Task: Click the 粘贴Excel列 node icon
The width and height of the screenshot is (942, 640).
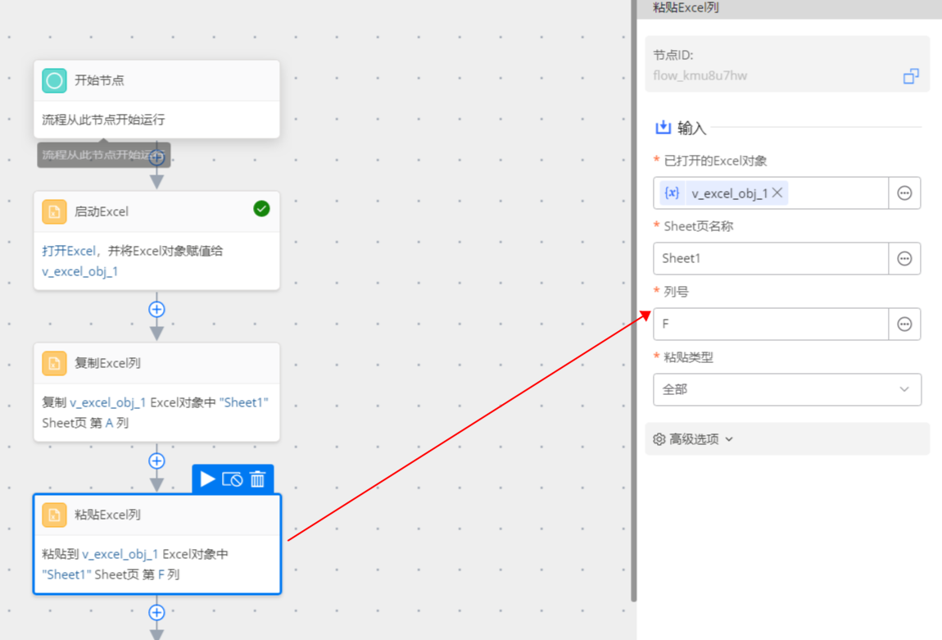Action: [x=54, y=515]
